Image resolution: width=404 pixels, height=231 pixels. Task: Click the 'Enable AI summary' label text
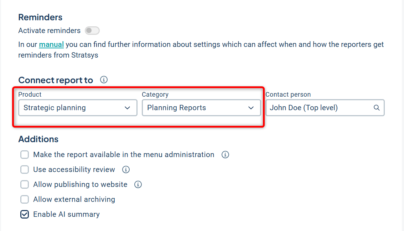(66, 214)
